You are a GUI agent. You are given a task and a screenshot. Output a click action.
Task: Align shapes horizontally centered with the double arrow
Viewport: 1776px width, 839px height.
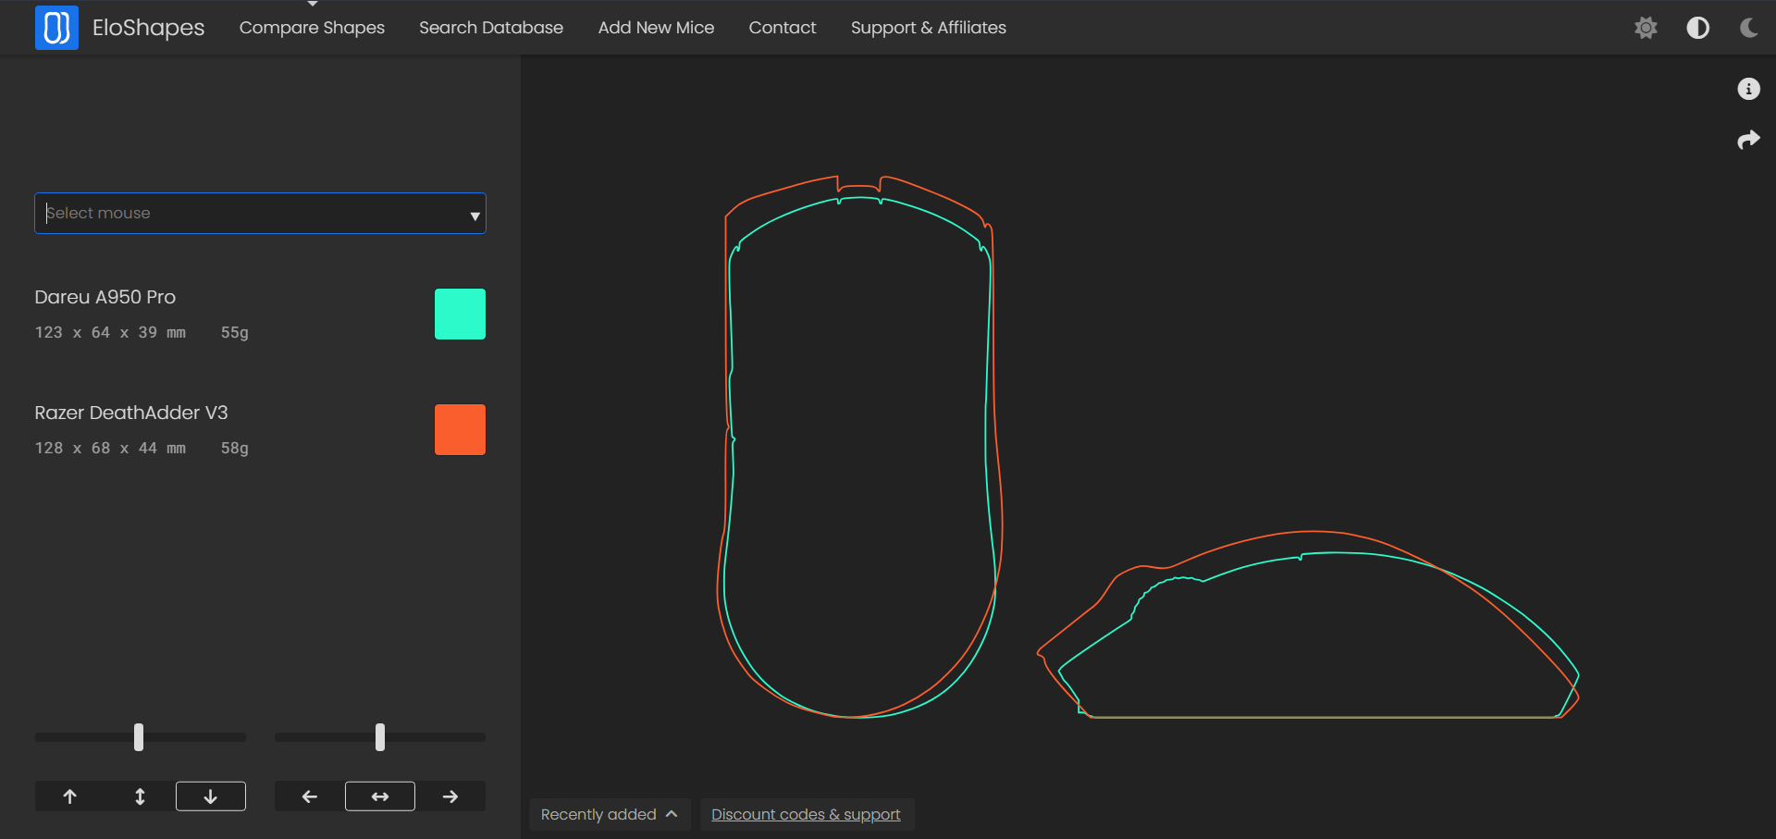(380, 796)
